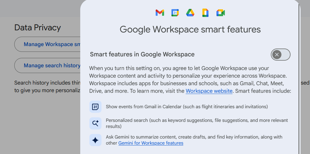Open the Workspace website link
This screenshot has width=310, height=154.
(x=209, y=91)
